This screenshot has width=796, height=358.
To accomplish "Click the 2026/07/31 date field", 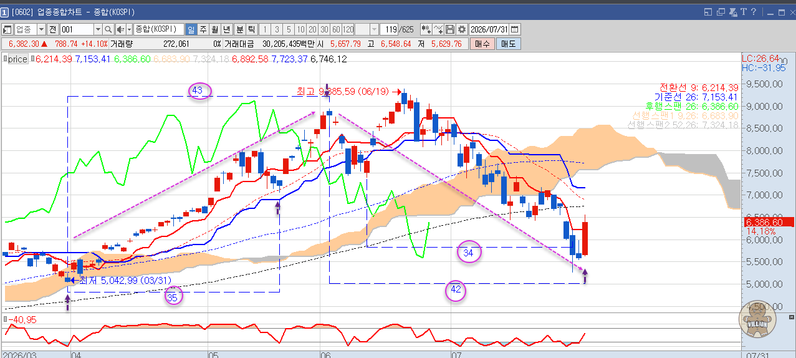I will (489, 29).
